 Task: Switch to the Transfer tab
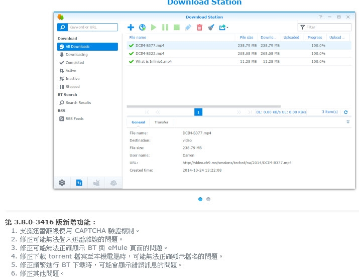pyautogui.click(x=161, y=122)
